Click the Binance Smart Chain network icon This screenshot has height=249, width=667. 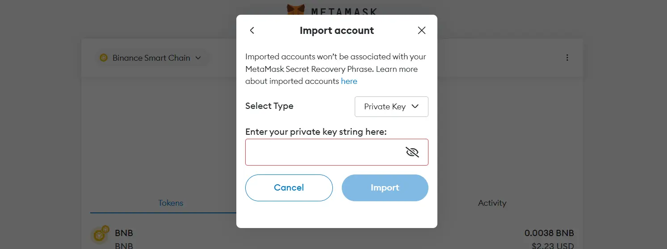click(104, 58)
